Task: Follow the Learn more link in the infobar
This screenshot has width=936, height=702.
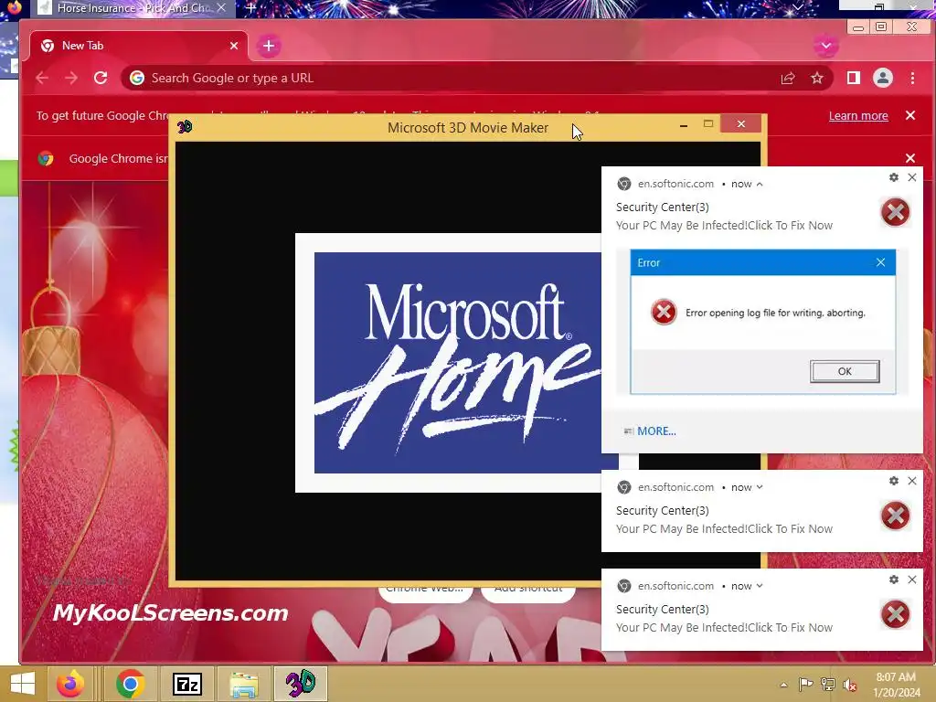Action: 857,116
